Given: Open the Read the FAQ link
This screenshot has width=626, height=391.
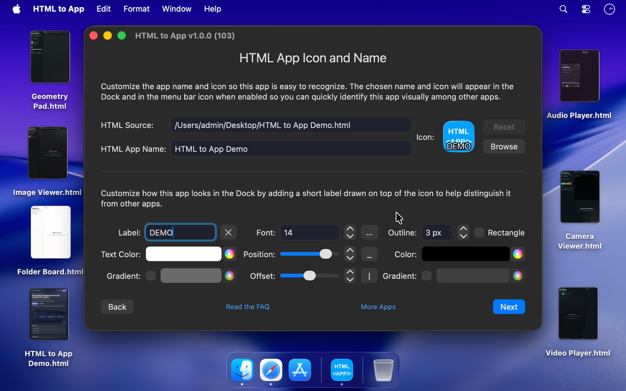Looking at the screenshot, I should (x=248, y=307).
